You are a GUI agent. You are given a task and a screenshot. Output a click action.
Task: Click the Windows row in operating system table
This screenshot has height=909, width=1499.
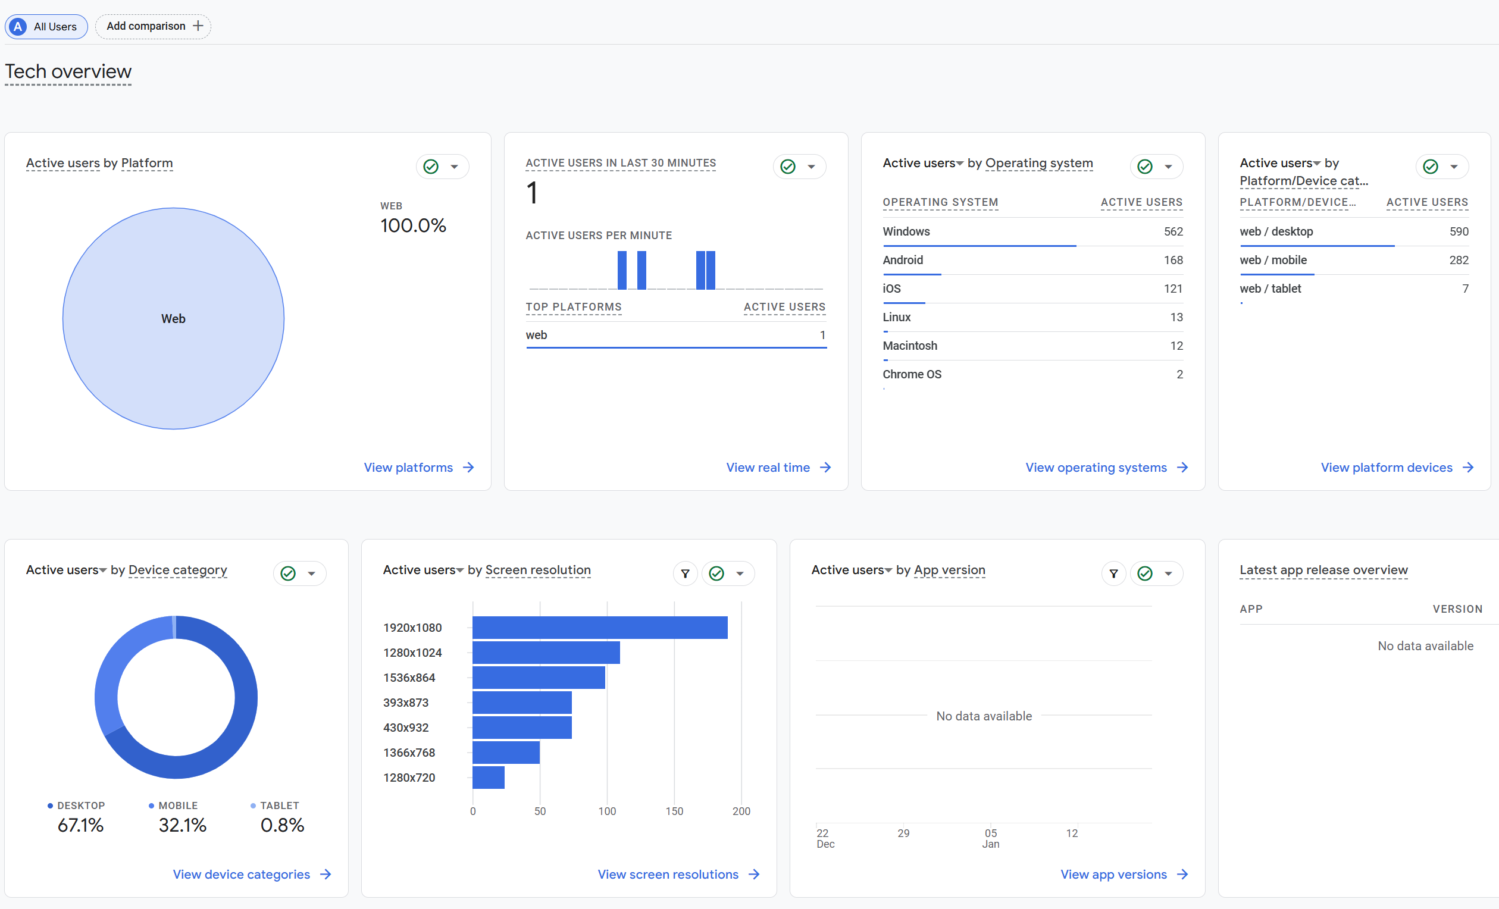pos(1032,231)
